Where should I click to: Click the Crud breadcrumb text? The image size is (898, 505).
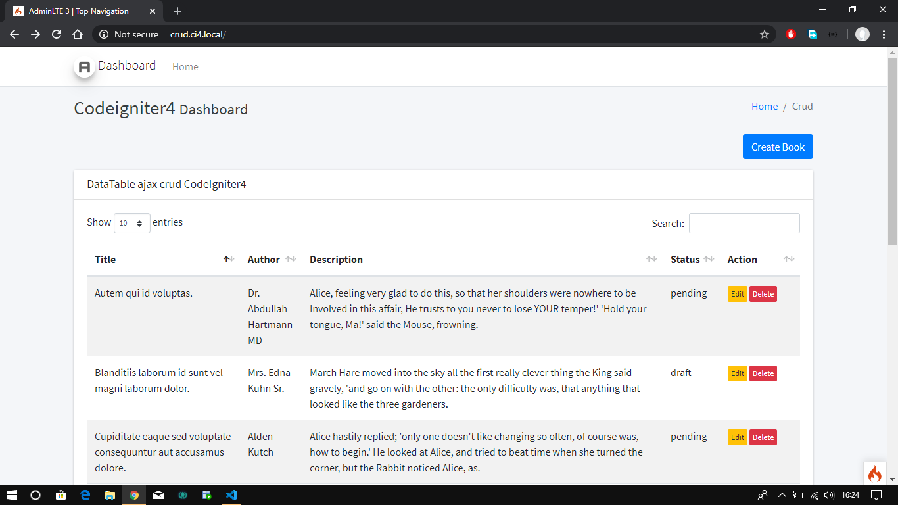pyautogui.click(x=802, y=107)
